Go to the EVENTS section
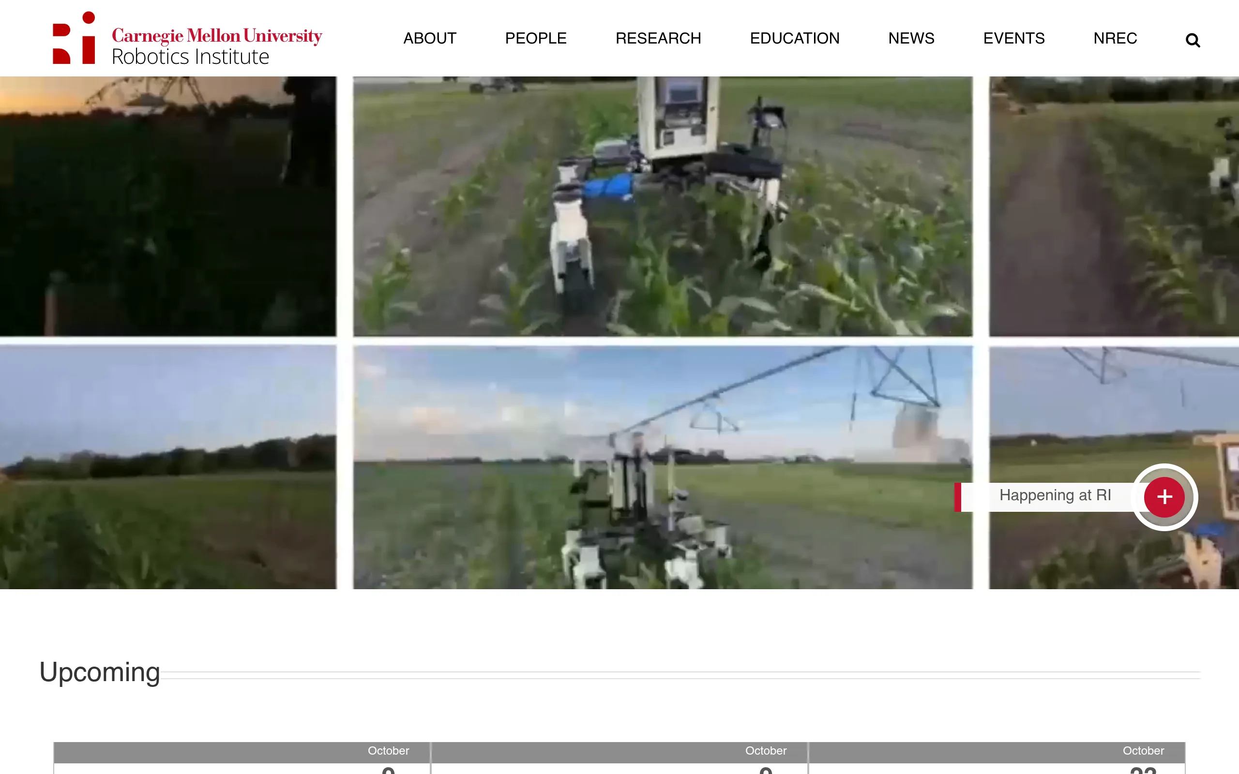 coord(1014,38)
